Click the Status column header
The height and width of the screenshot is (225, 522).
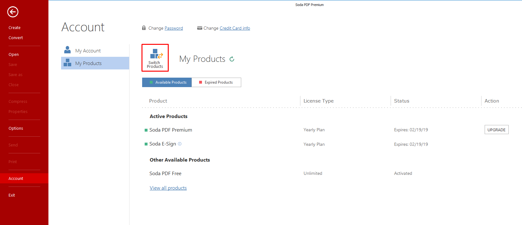tap(402, 101)
